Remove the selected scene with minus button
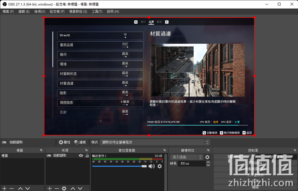The height and width of the screenshot is (191, 298). (x=12, y=189)
